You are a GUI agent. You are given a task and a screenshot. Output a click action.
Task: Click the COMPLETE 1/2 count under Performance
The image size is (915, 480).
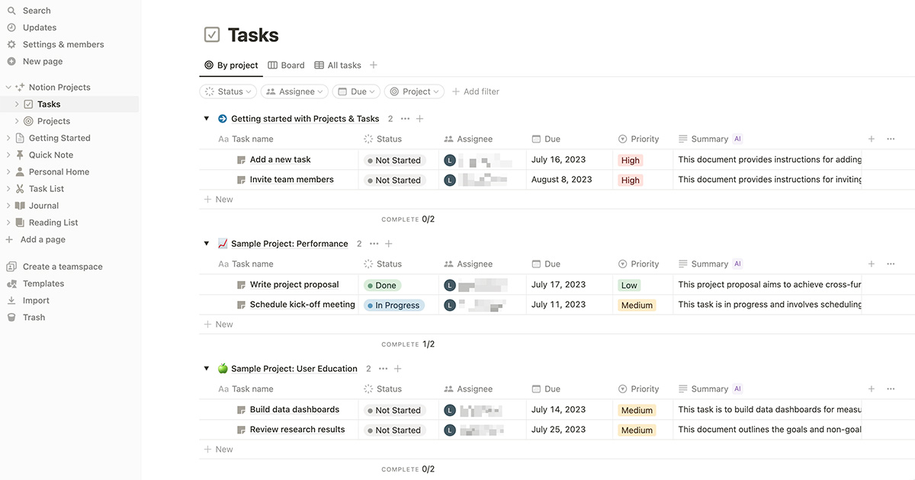click(x=408, y=344)
